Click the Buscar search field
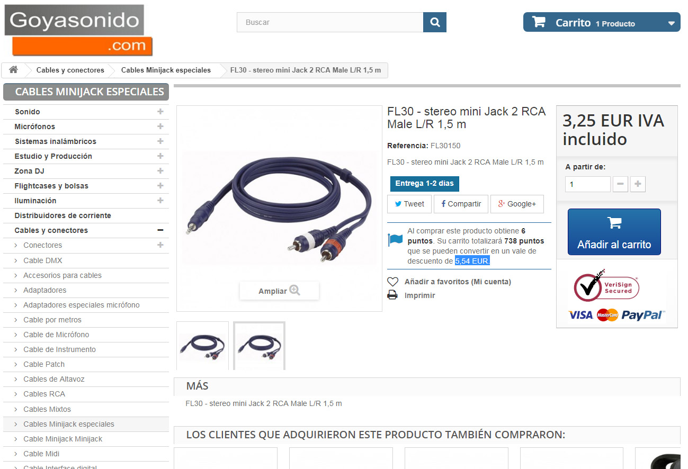This screenshot has width=688, height=469. tap(330, 22)
